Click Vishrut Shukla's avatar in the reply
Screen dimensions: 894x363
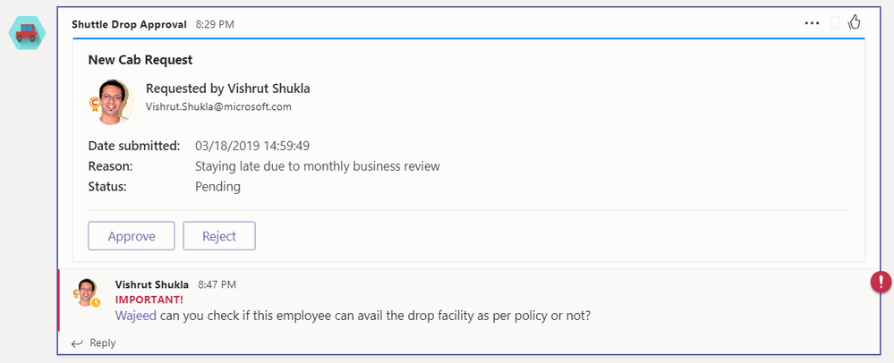[87, 292]
